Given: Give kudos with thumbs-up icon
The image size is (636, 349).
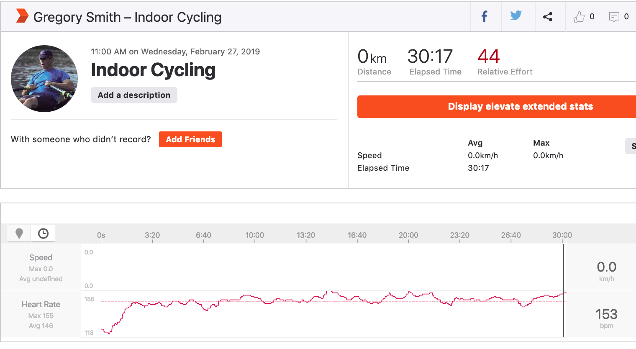Looking at the screenshot, I should 579,17.
